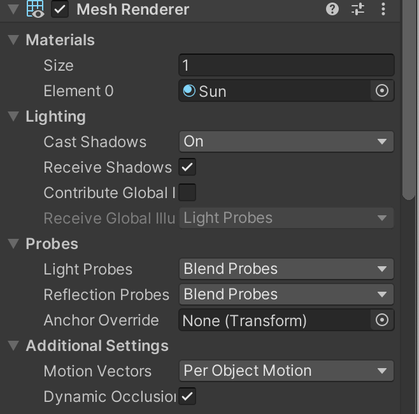
Task: Enable Contribute Global Illumination checkbox
Action: (x=187, y=192)
